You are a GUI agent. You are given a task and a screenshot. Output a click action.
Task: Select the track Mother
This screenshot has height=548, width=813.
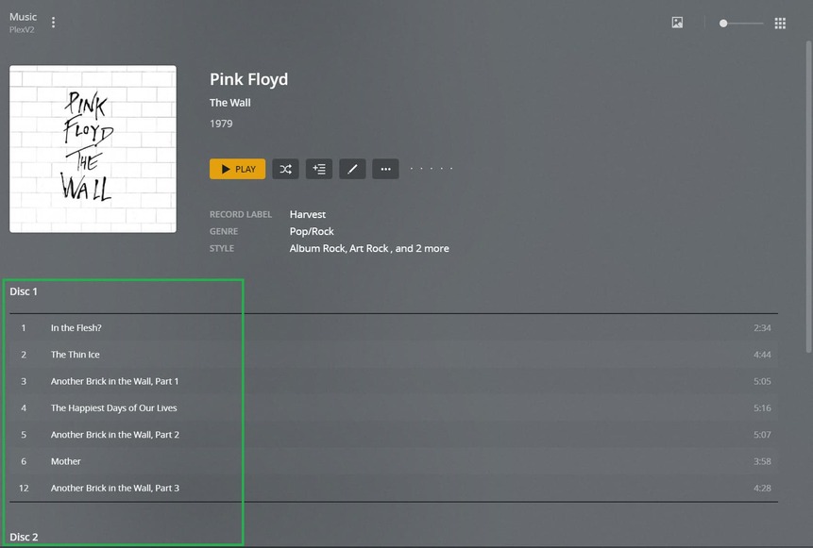[x=394, y=461]
